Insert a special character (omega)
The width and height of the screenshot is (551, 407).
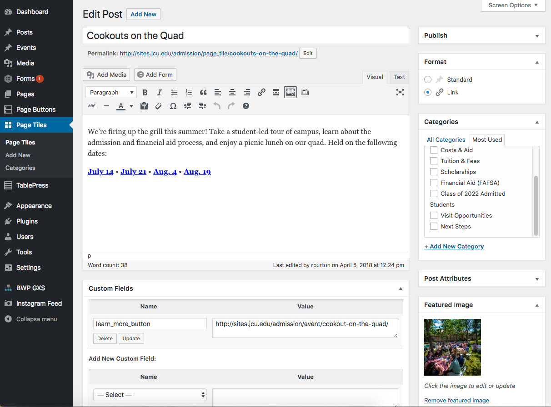point(173,106)
